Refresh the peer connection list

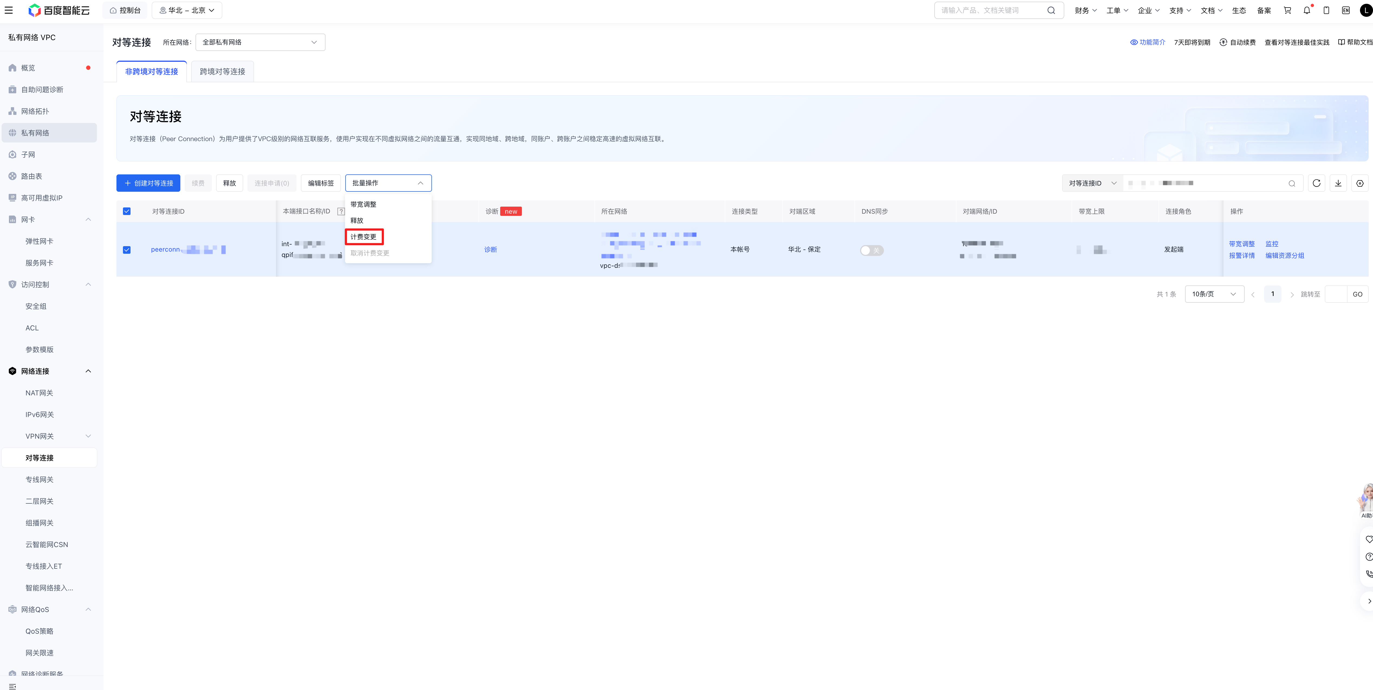pyautogui.click(x=1316, y=183)
